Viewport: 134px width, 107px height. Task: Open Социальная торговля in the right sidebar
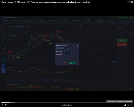point(131,34)
